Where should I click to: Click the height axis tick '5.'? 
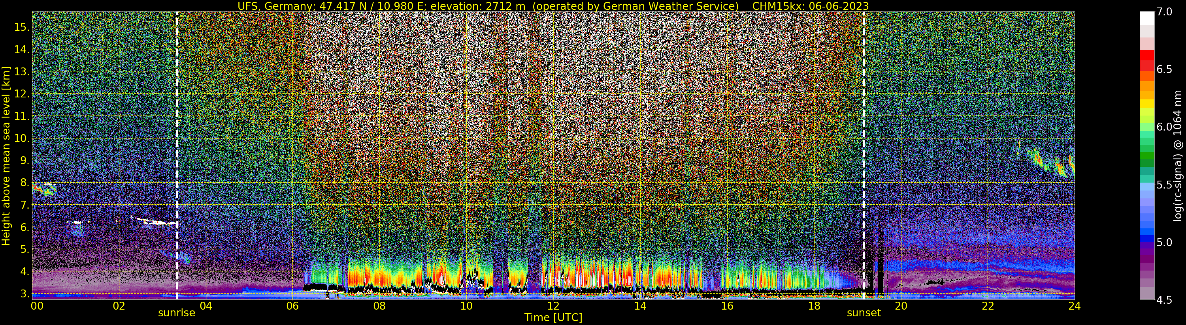pos(25,250)
